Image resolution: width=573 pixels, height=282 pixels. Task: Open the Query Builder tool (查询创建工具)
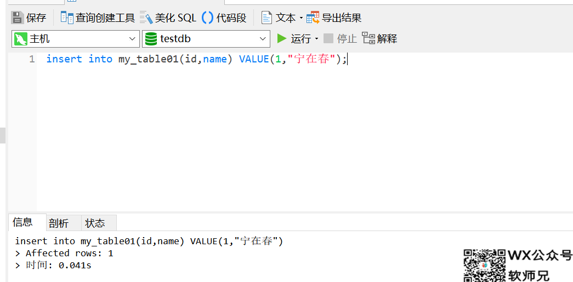[98, 18]
